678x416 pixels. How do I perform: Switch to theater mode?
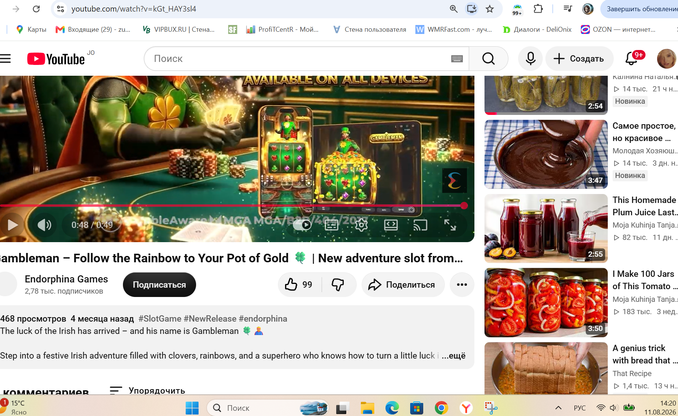click(391, 225)
